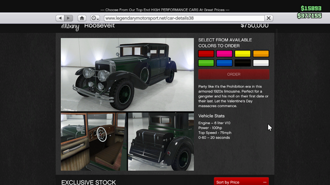
Task: Select the black color swatch
Action: tap(243, 63)
